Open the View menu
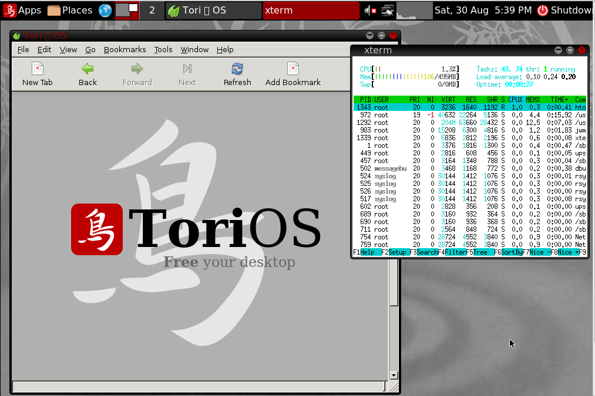The image size is (595, 396). [68, 50]
